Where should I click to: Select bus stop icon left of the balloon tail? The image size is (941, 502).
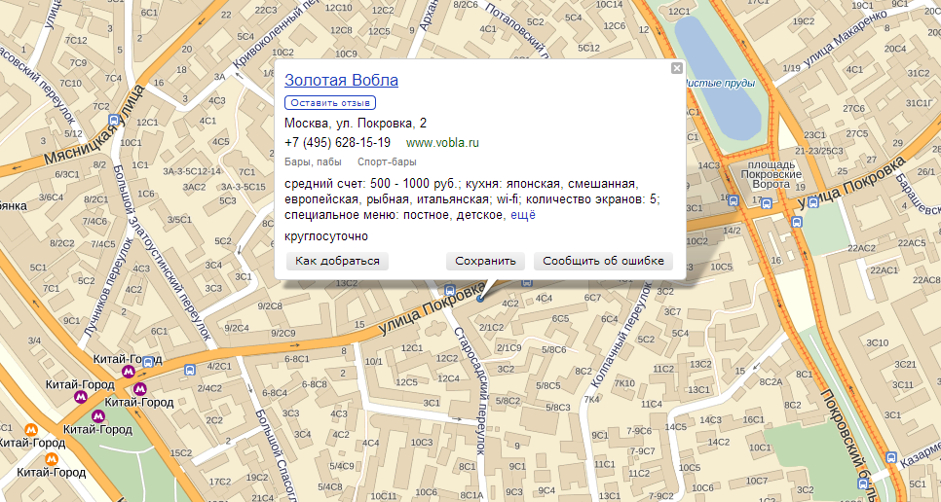pyautogui.click(x=449, y=291)
